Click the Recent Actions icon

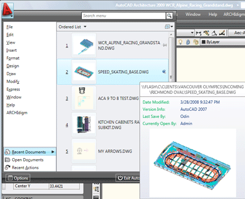(8, 167)
